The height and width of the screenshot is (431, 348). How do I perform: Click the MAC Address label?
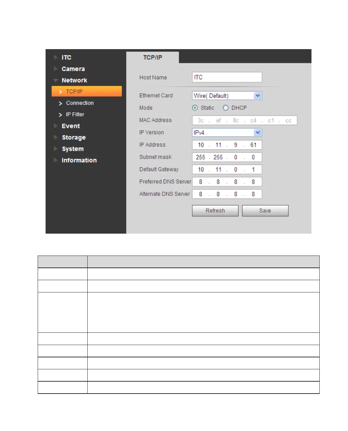155,120
